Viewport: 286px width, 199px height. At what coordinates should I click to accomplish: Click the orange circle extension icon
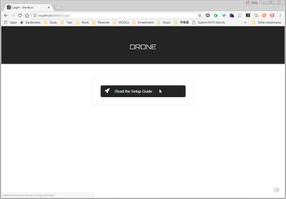264,15
